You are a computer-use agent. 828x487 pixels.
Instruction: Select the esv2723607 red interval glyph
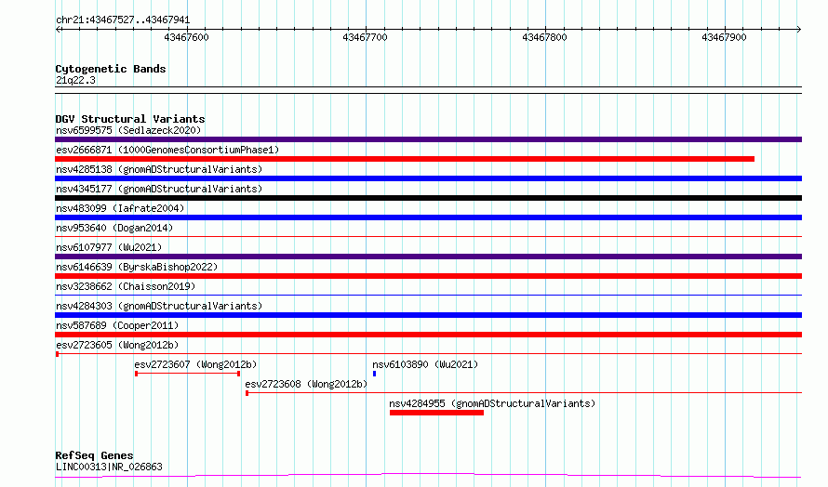click(187, 374)
